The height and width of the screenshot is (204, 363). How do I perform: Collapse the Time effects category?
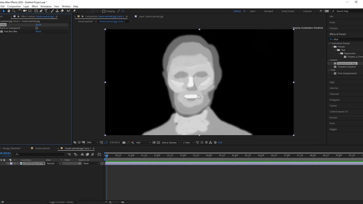click(x=329, y=70)
